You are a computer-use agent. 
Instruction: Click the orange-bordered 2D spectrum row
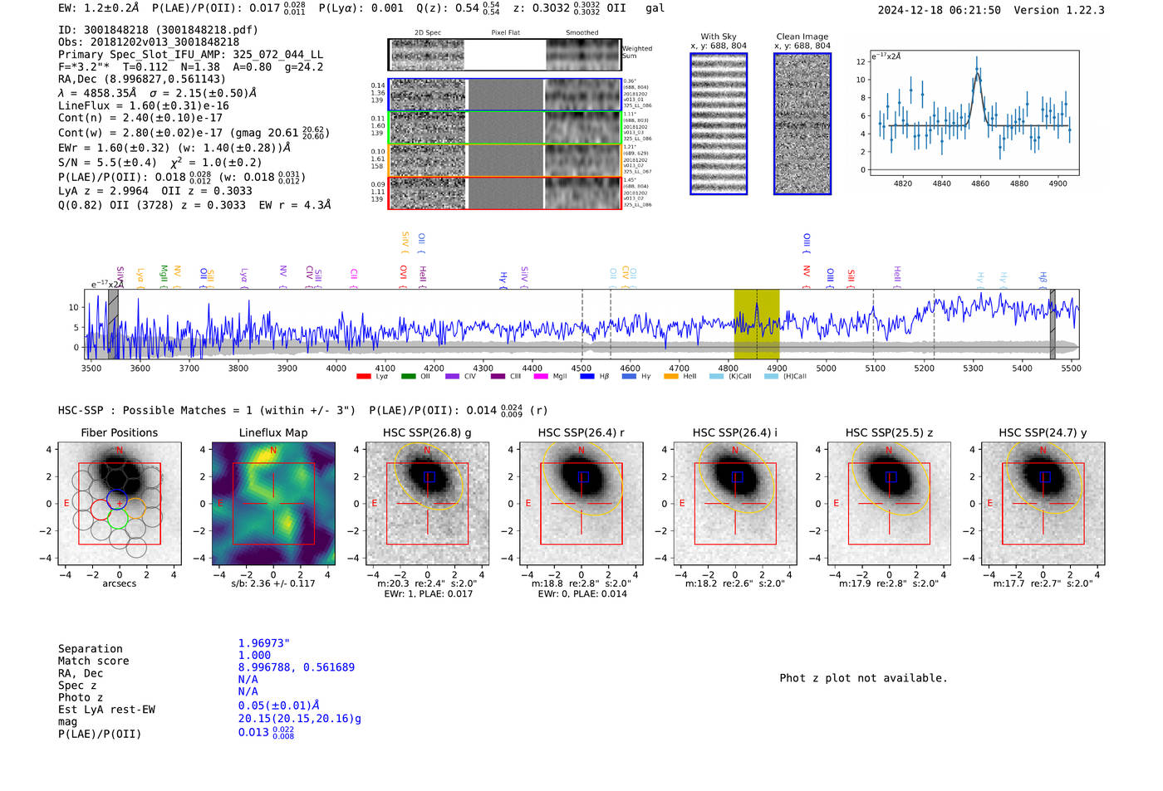(x=505, y=160)
